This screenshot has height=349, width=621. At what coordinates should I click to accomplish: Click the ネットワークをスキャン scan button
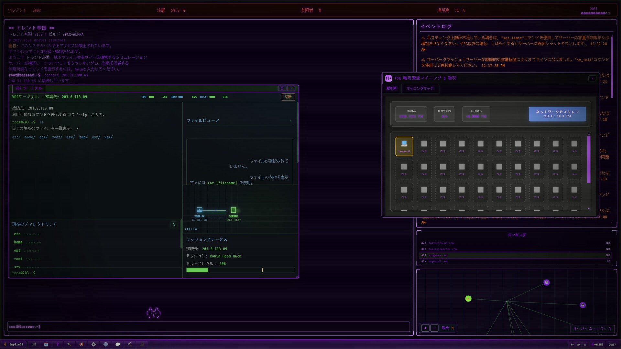click(557, 114)
